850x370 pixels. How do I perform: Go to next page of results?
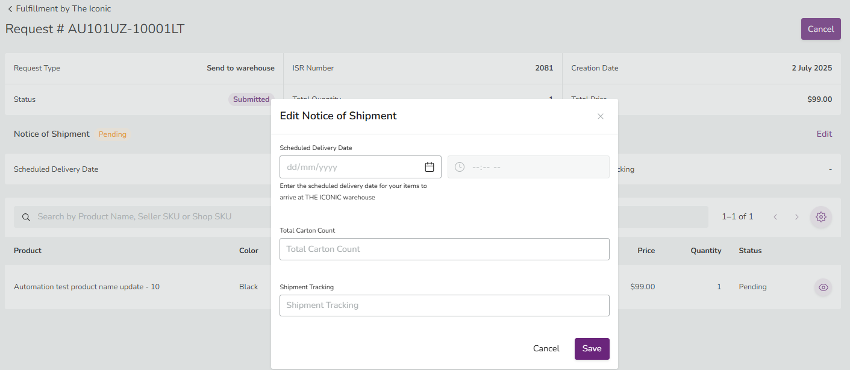point(796,217)
